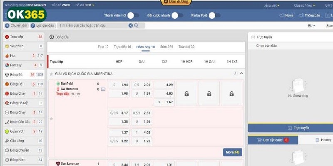Select the Toàn bộ 30 tab
333x166 pixels.
pyautogui.click(x=186, y=47)
